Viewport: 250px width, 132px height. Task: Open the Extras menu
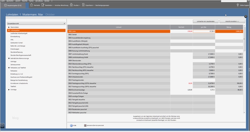pos(31,1)
